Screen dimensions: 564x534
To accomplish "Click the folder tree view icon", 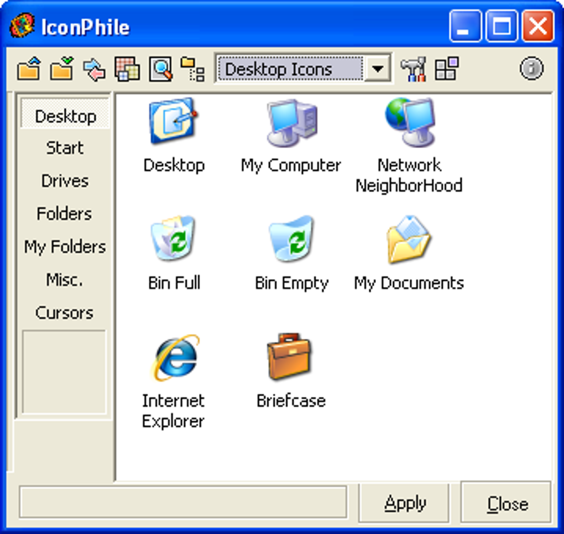I will point(193,69).
